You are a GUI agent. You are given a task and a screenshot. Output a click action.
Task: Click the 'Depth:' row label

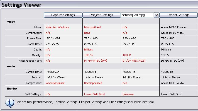pos(38,50)
